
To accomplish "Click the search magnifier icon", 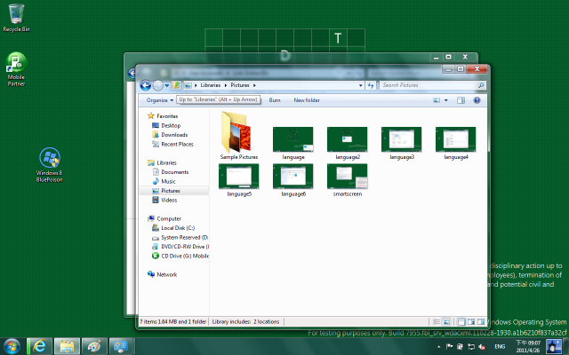I will click(x=481, y=85).
